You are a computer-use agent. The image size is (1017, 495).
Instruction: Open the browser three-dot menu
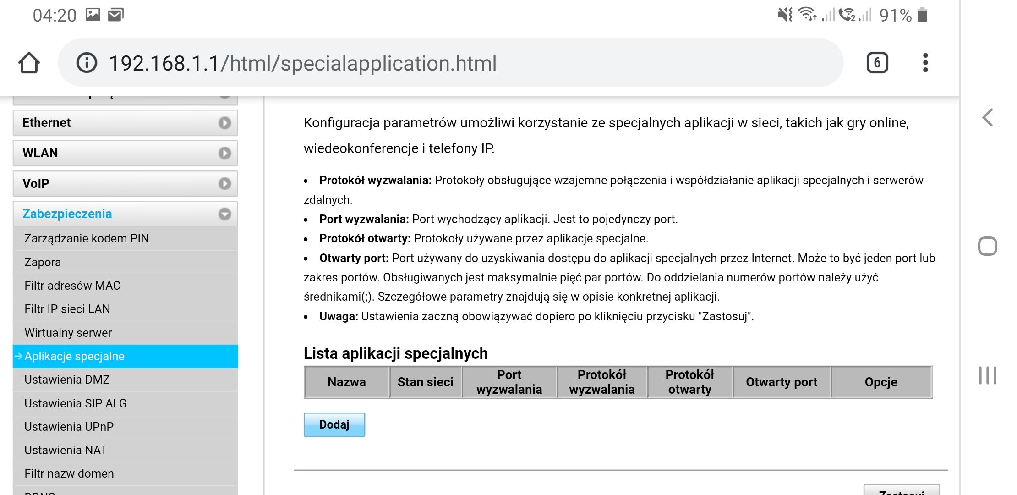pos(925,63)
